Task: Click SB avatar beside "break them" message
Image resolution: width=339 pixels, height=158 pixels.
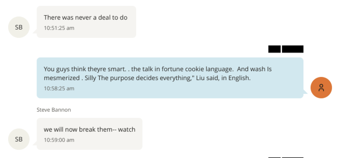Action: tap(19, 139)
